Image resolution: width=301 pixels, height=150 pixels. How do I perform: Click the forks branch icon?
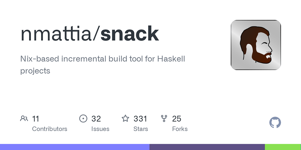point(164,118)
